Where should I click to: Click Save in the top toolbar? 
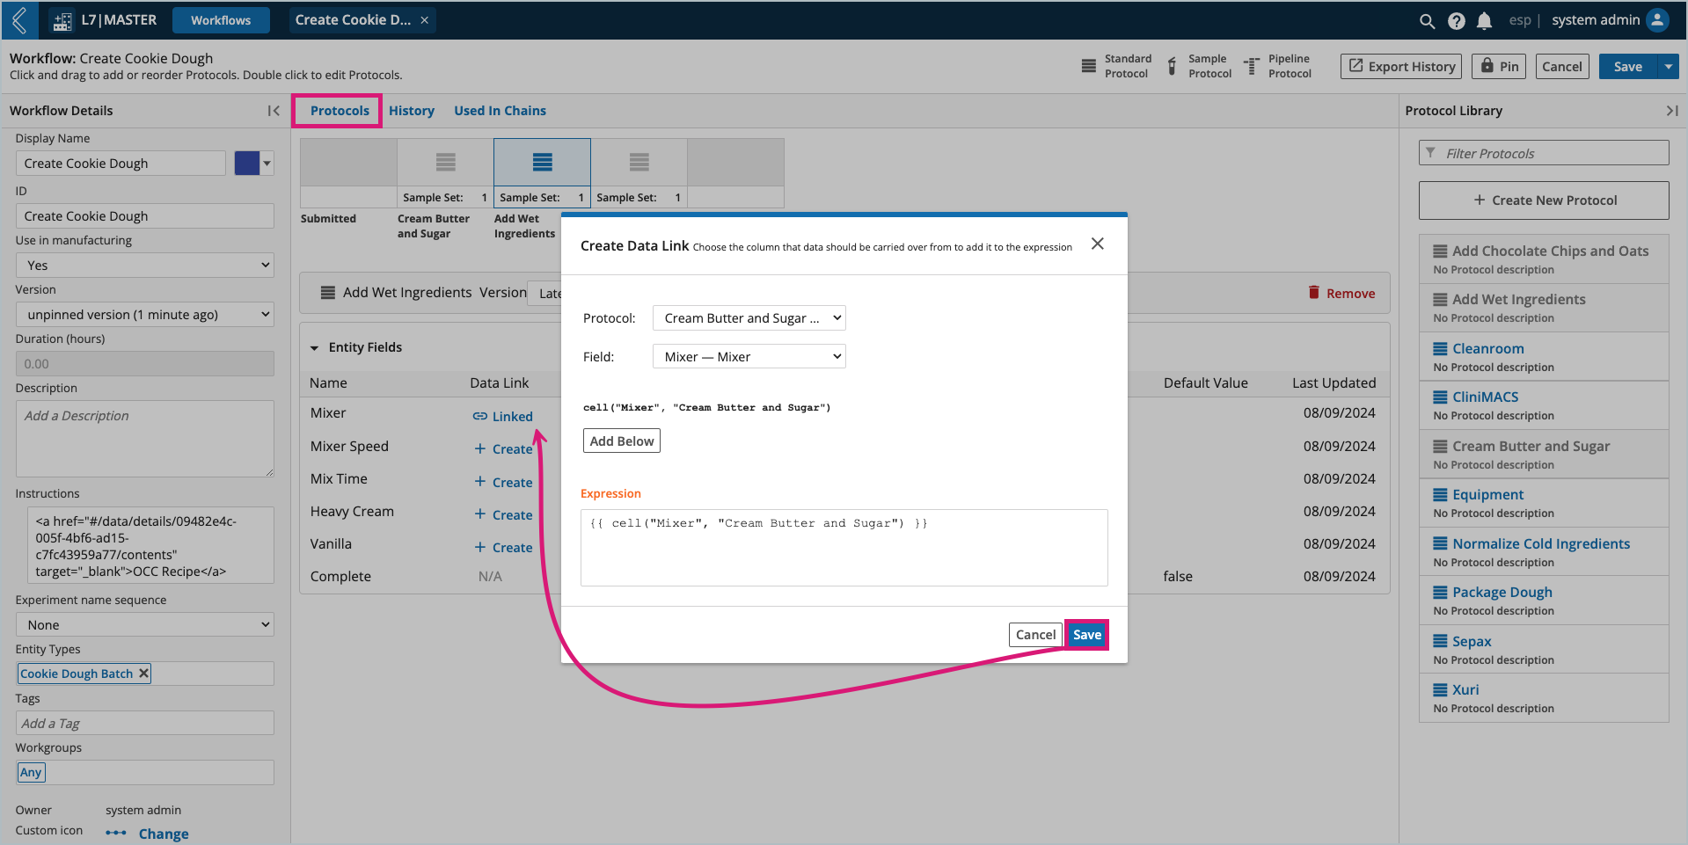1628,66
